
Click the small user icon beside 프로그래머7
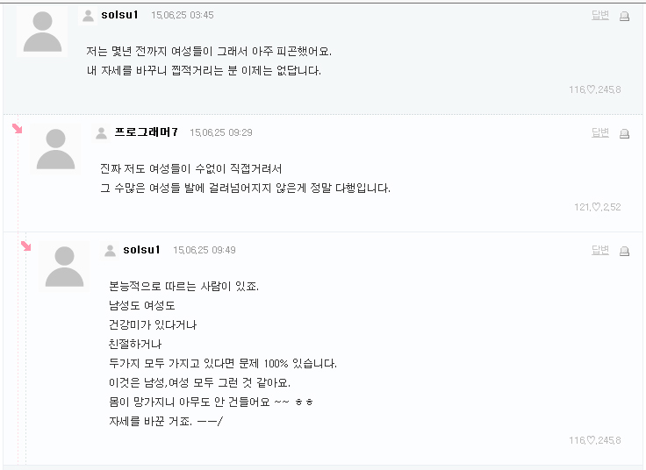pos(101,132)
